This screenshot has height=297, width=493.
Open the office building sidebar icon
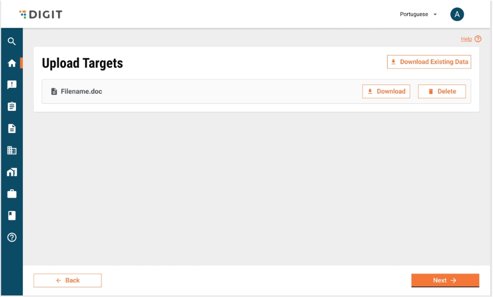12,150
